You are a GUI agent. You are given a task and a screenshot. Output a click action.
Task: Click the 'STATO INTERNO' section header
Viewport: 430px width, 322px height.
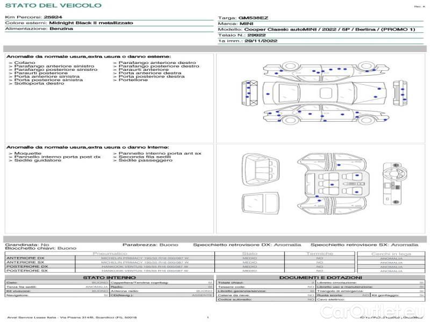click(x=109, y=277)
